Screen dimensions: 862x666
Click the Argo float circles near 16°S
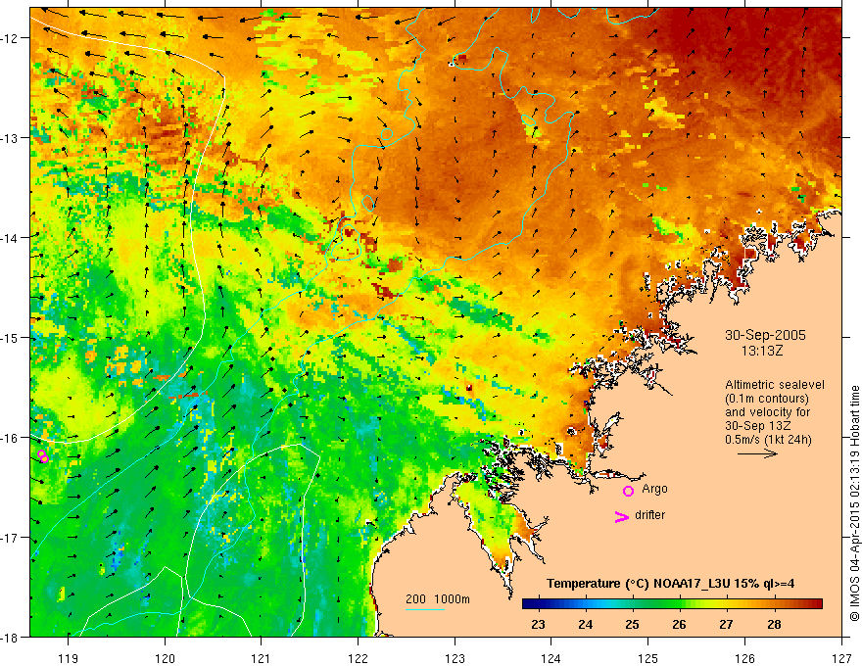tap(43, 456)
